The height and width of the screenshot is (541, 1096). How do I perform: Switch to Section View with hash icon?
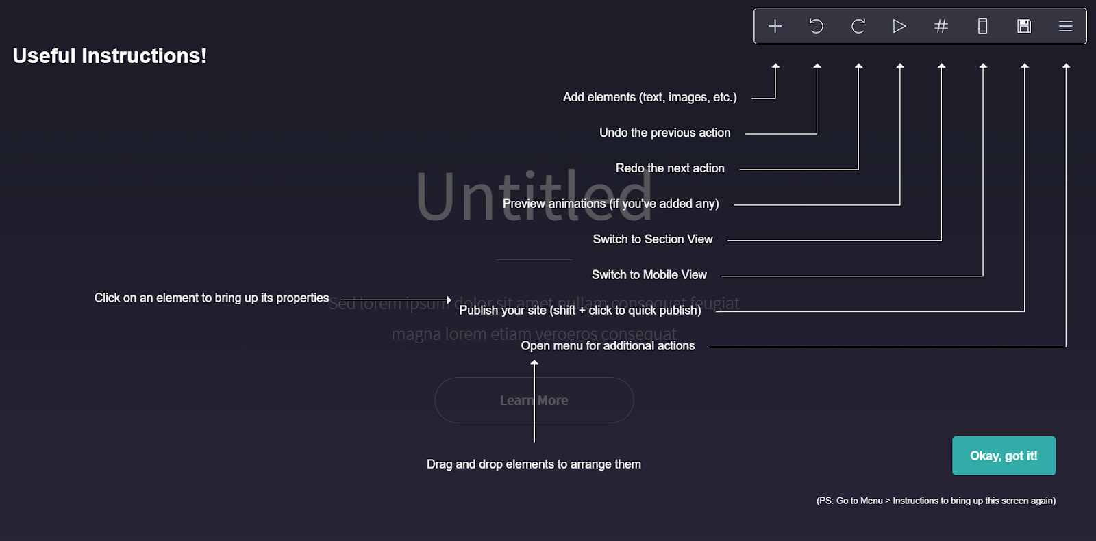click(941, 26)
